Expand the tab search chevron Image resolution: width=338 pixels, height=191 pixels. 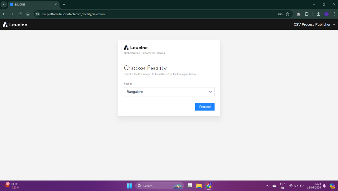(4, 5)
